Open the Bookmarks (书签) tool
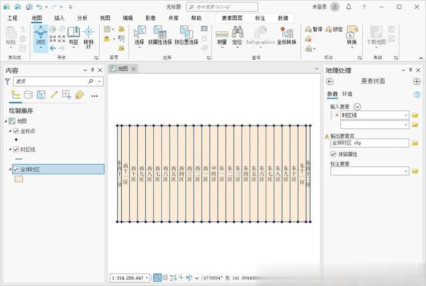 click(x=73, y=36)
